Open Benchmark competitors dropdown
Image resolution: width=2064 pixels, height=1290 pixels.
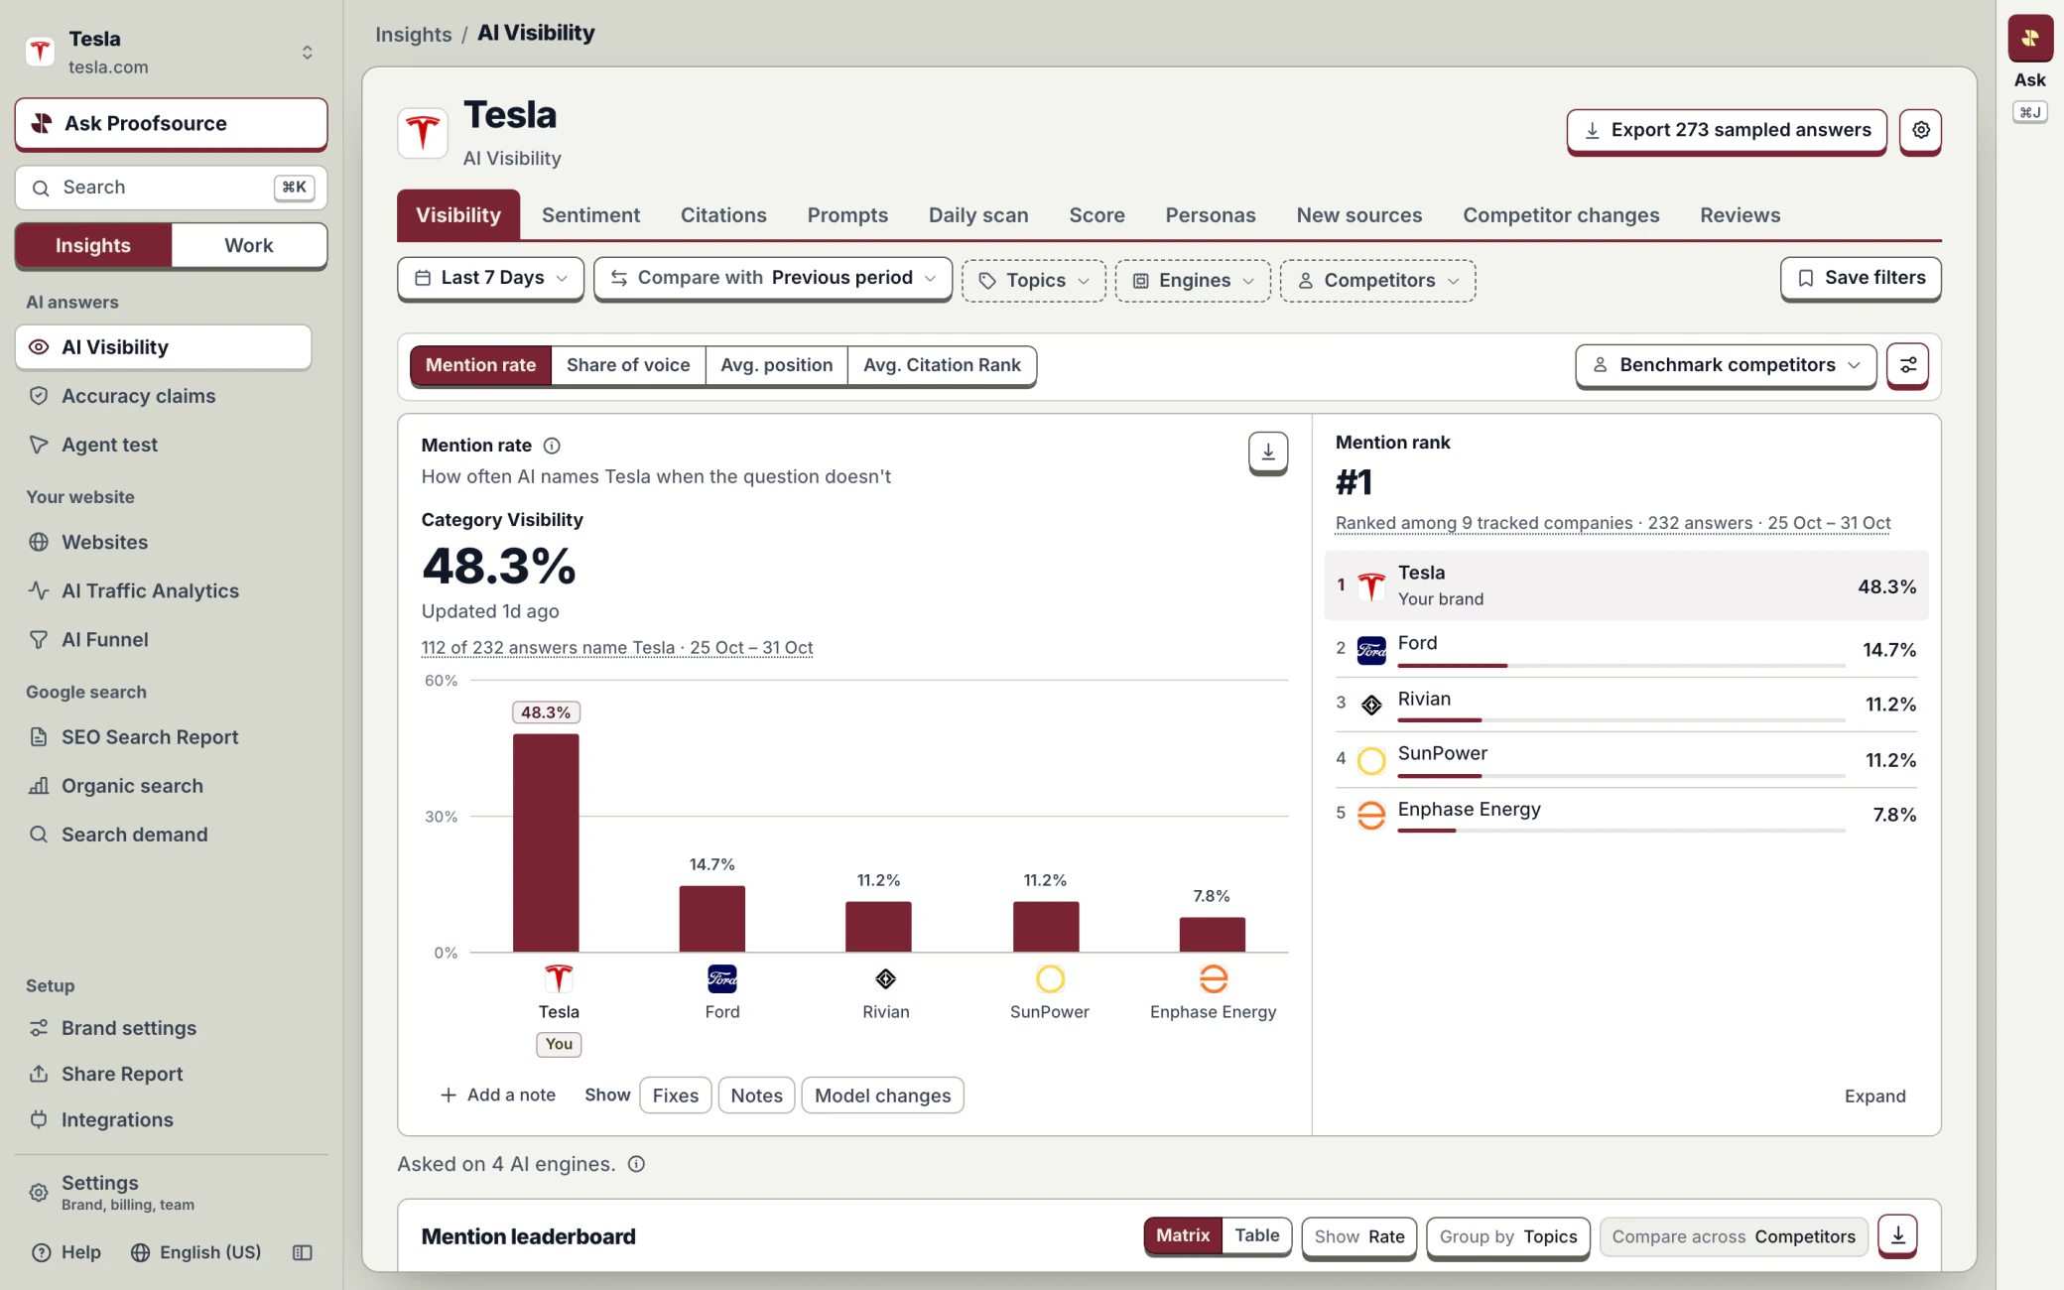(1726, 365)
